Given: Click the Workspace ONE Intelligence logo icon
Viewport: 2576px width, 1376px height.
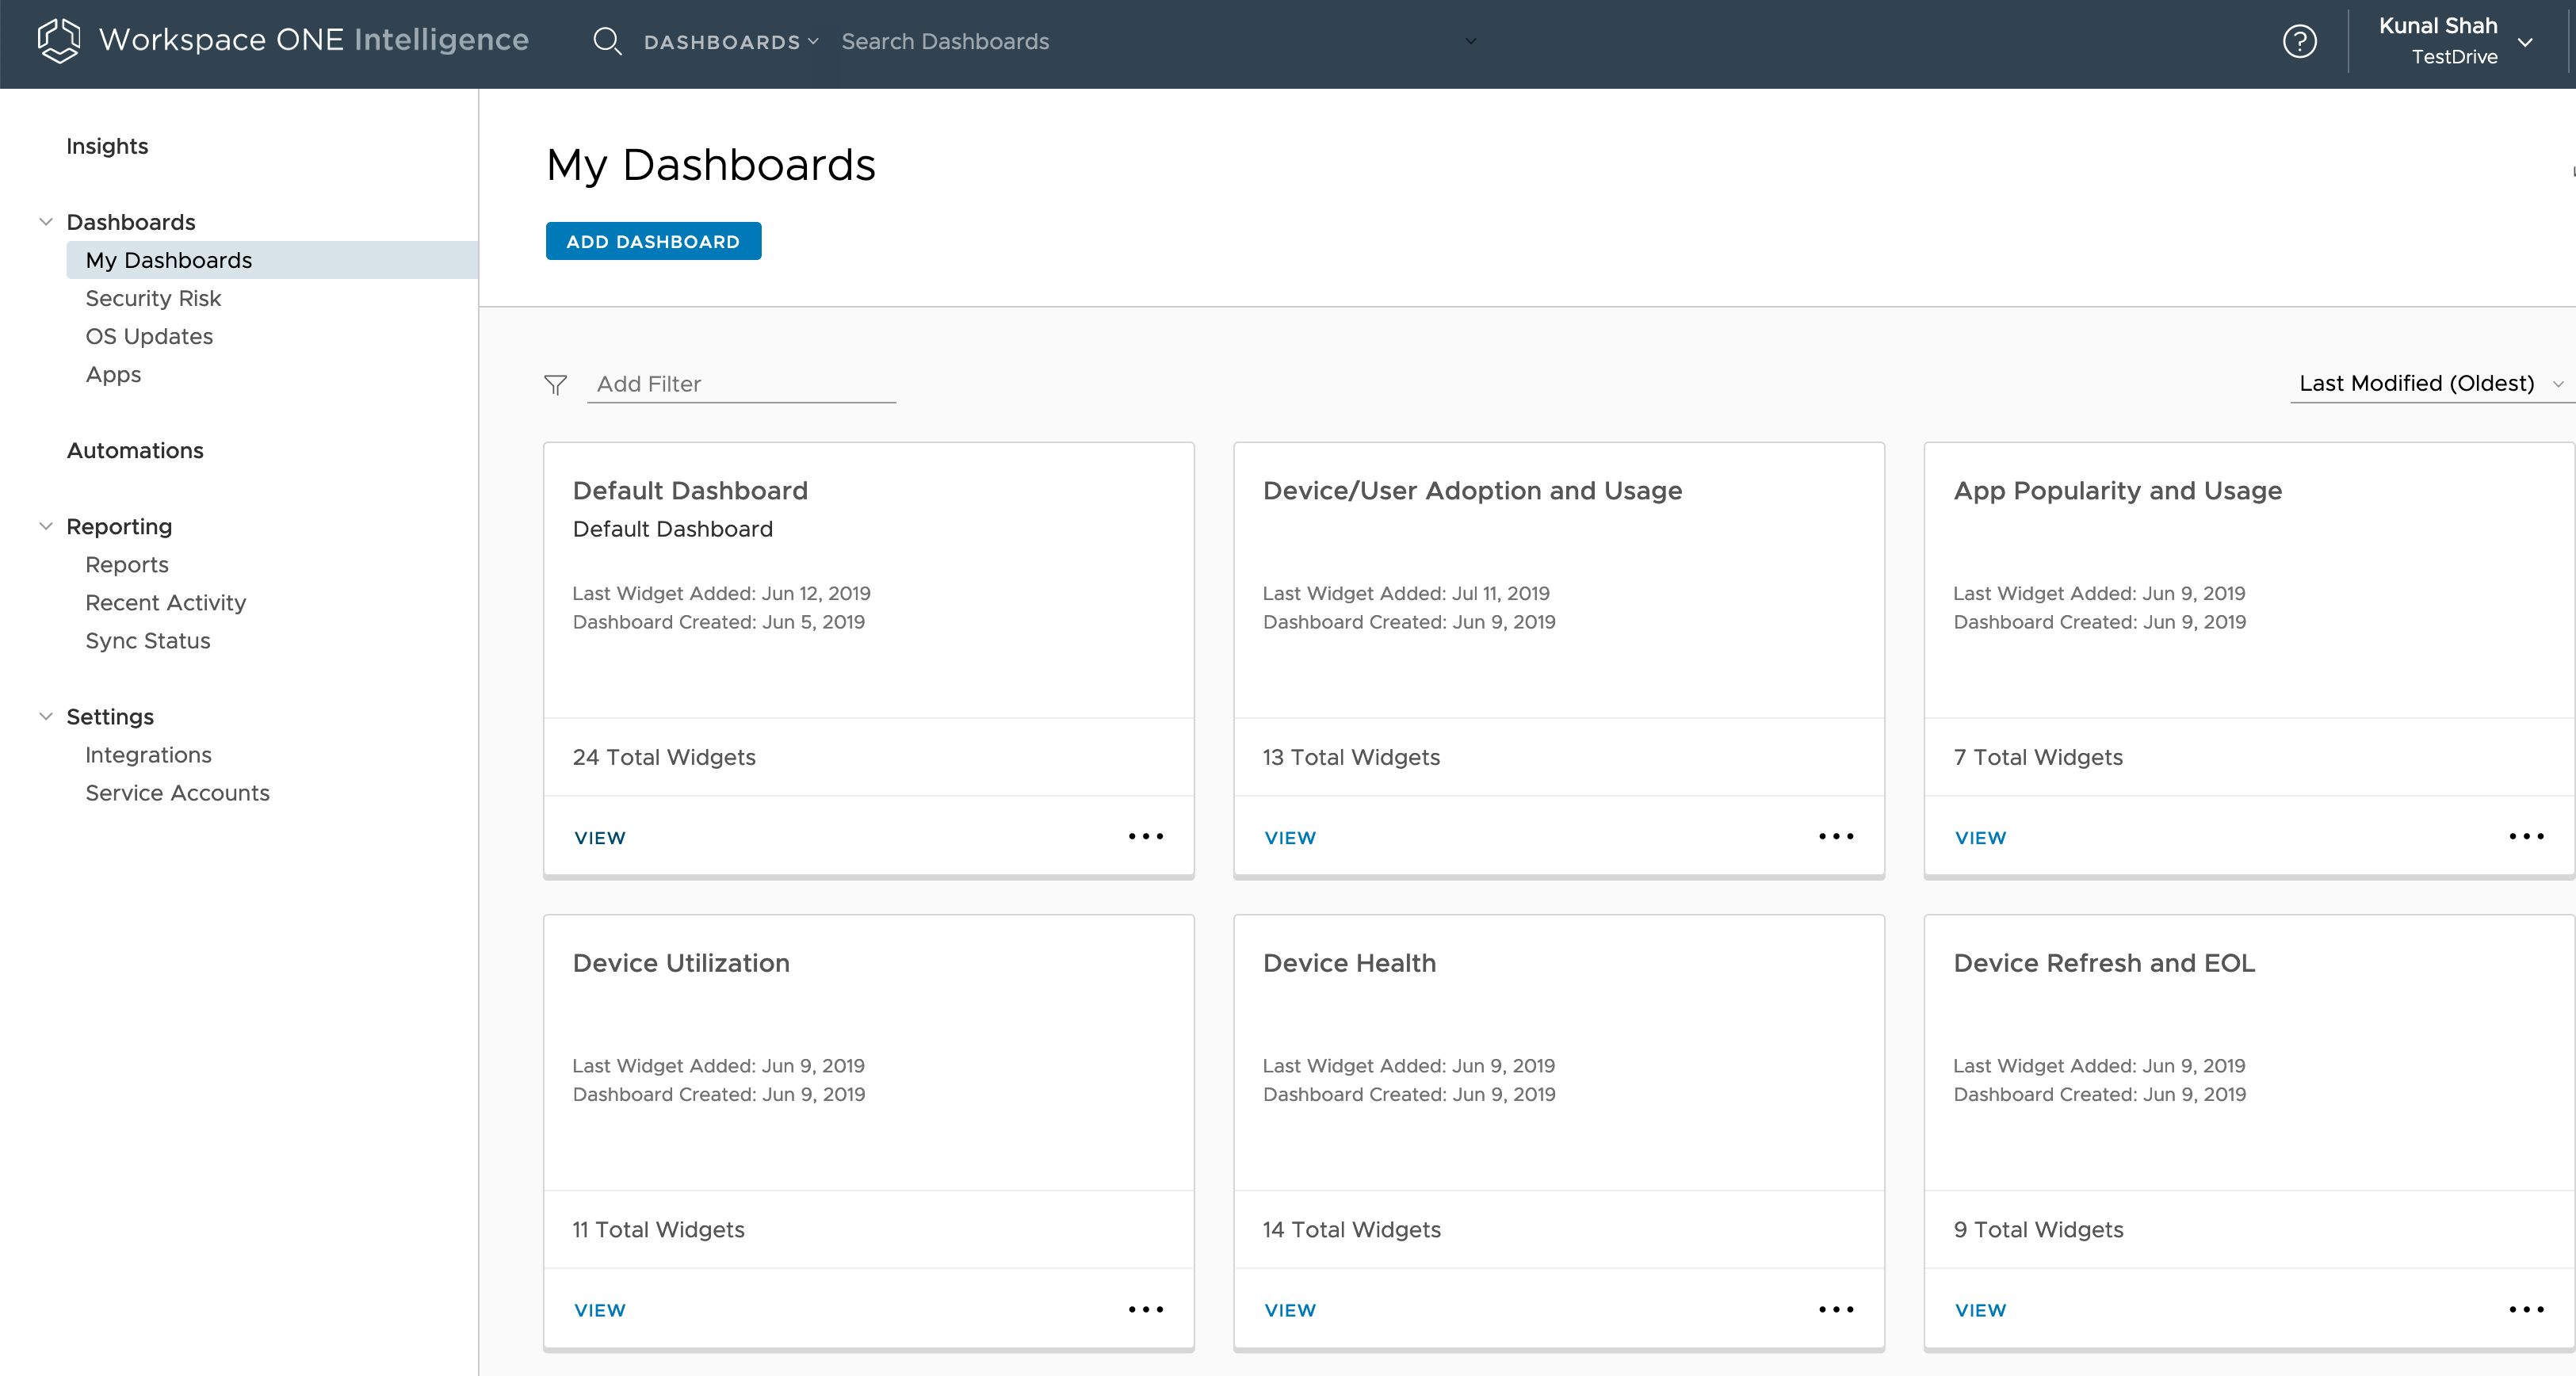Looking at the screenshot, I should coord(58,41).
